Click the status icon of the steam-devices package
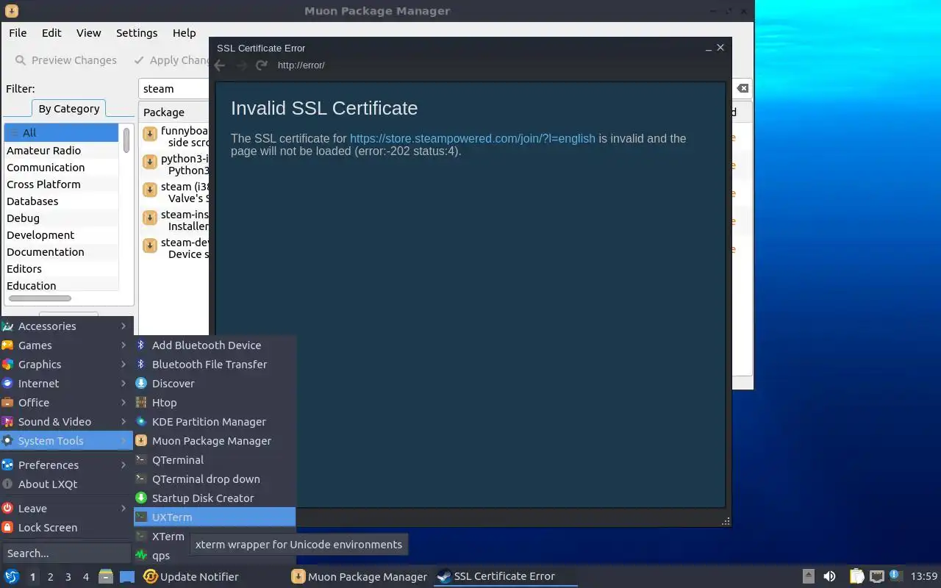The image size is (941, 588). 150,245
